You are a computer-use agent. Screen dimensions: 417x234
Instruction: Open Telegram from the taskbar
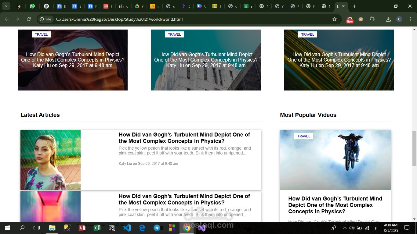[x=157, y=228]
